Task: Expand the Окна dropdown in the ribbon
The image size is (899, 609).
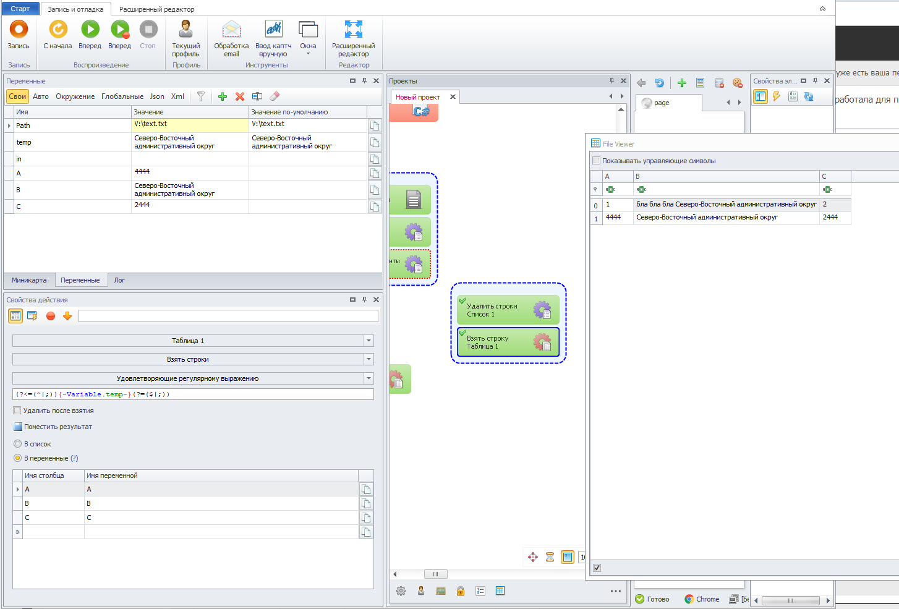Action: pyautogui.click(x=308, y=38)
